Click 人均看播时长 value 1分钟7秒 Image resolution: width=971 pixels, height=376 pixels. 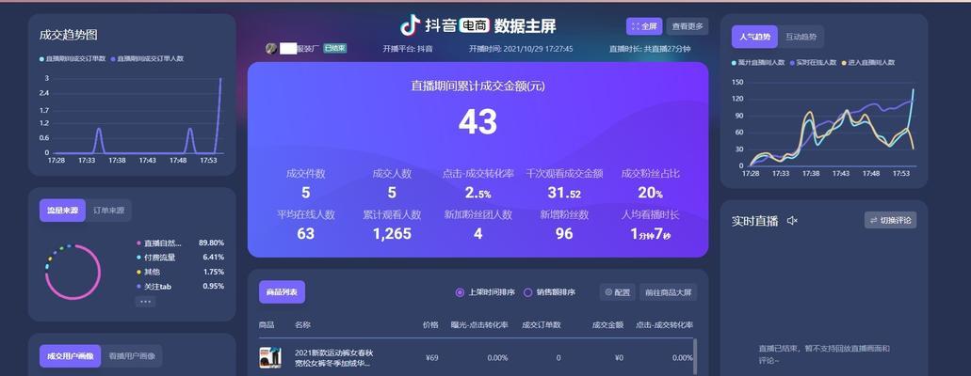pyautogui.click(x=650, y=234)
